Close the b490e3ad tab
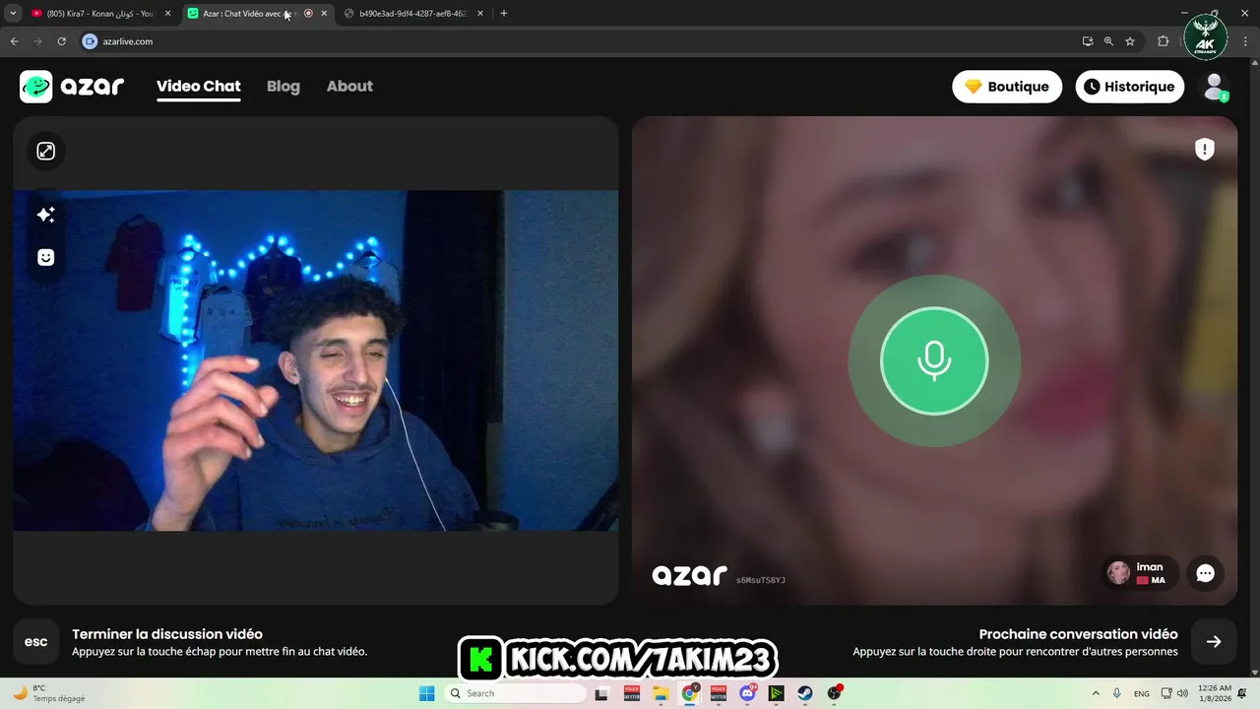The width and height of the screenshot is (1260, 709). click(x=479, y=14)
